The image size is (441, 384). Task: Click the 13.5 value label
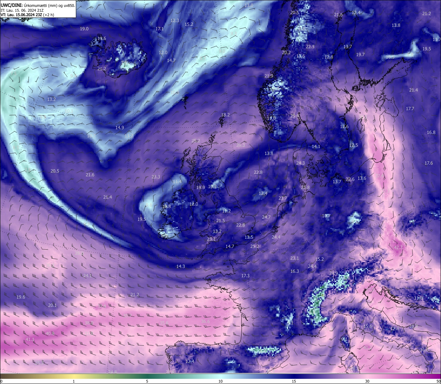[249, 237]
